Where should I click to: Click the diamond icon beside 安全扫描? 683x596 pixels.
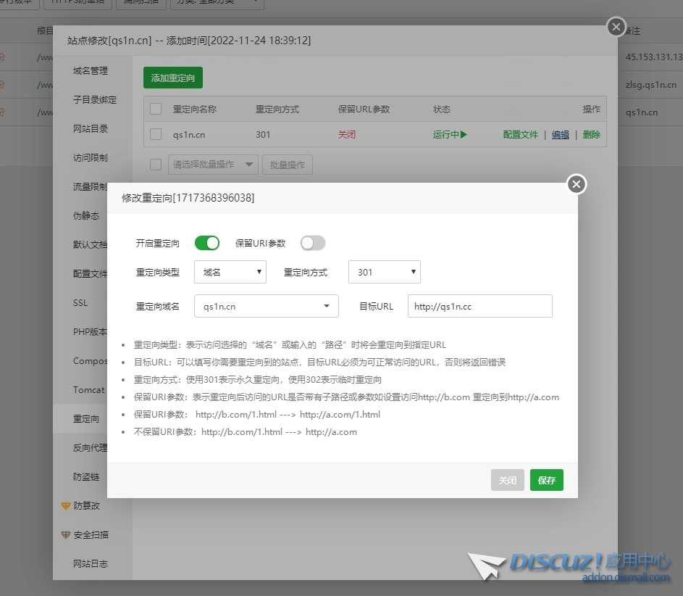(66, 535)
